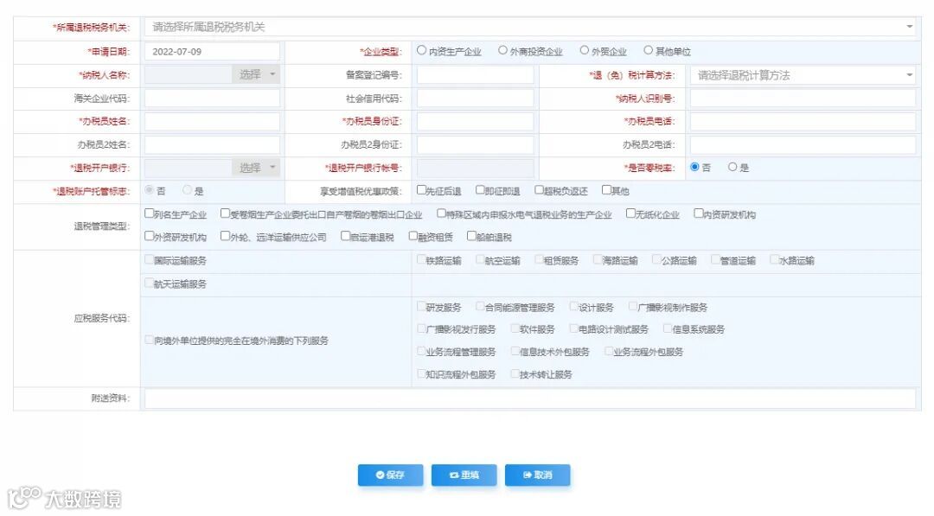Image resolution: width=934 pixels, height=516 pixels.
Task: Check 合同能源管理服务 checkbox
Action: 480,307
